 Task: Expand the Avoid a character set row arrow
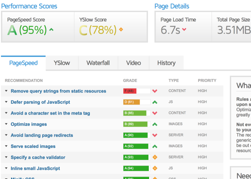[6, 113]
